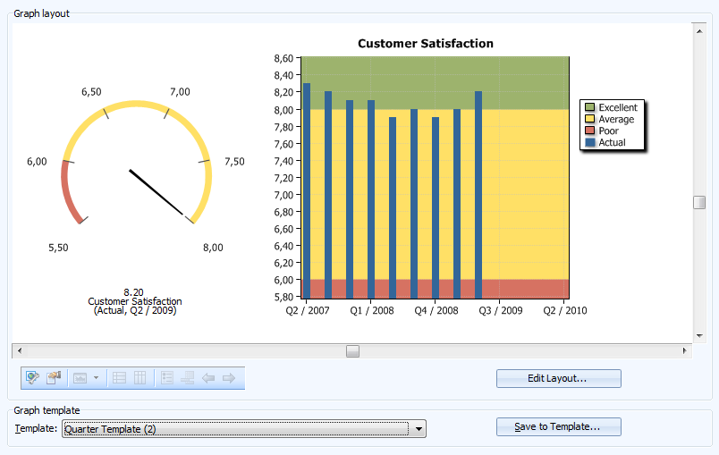Click the horizontal scrollbar right arrow
This screenshot has height=455, width=719.
pyautogui.click(x=685, y=351)
